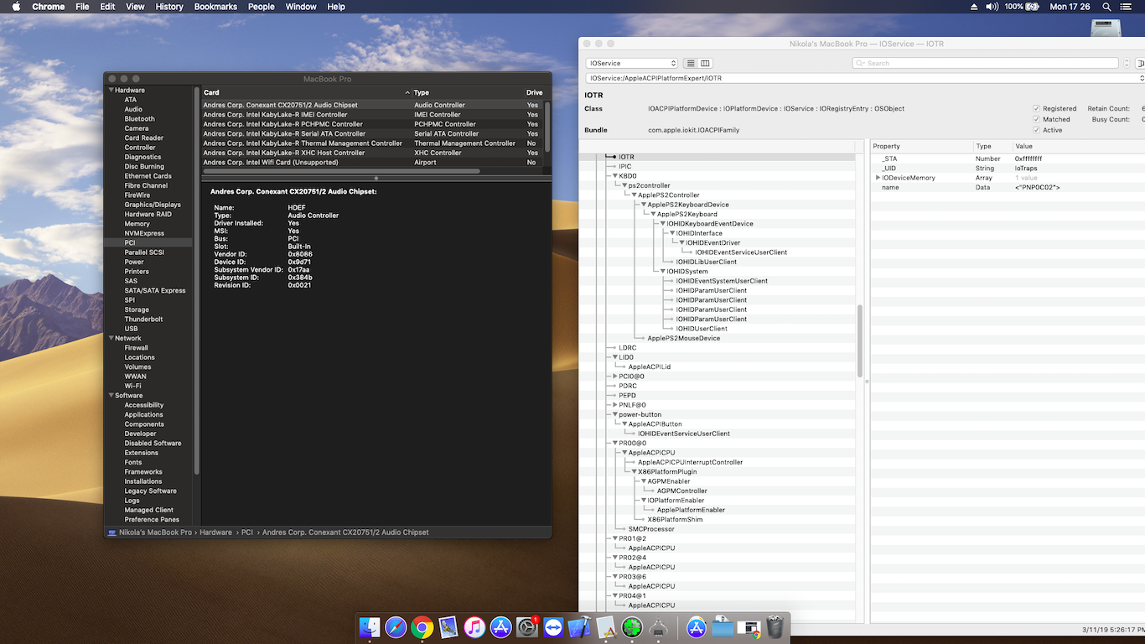Open Clover Configurator green clover icon
The image size is (1145, 644).
632,626
